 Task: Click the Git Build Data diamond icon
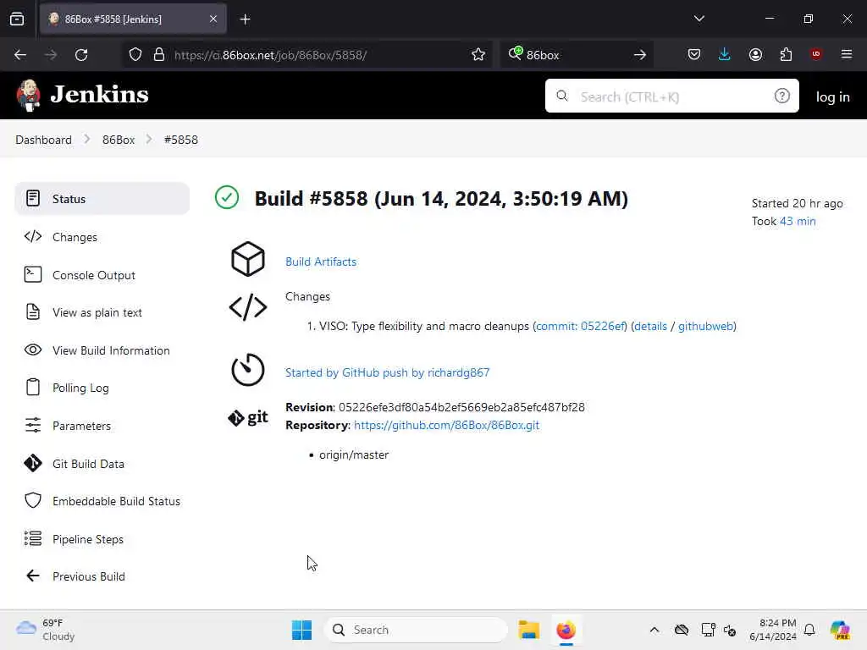coord(33,463)
